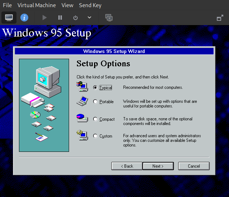Pause the virtual machine
The width and height of the screenshot is (229, 197).
(60, 18)
